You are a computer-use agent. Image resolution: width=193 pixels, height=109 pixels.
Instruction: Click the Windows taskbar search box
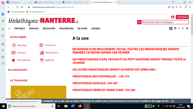coord(31,106)
